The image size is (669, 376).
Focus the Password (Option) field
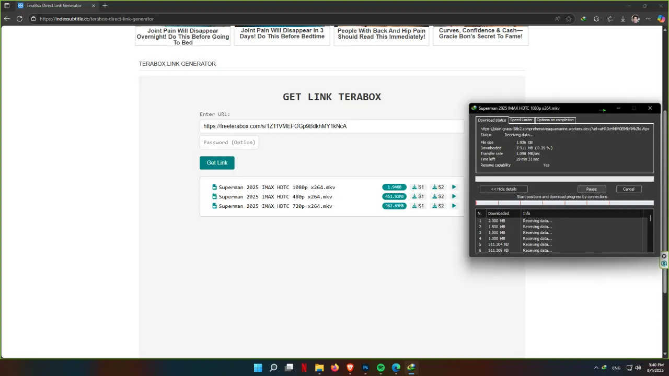pos(229,143)
